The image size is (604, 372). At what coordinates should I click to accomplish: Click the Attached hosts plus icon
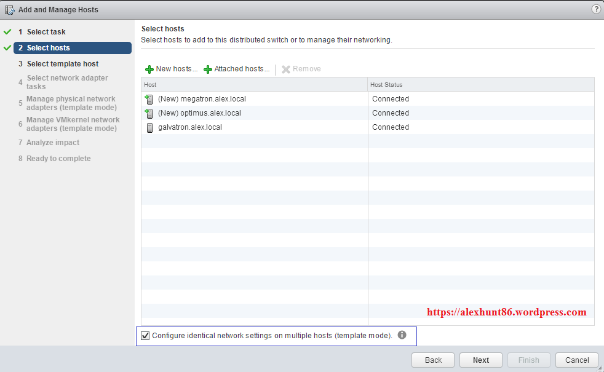[x=208, y=69]
